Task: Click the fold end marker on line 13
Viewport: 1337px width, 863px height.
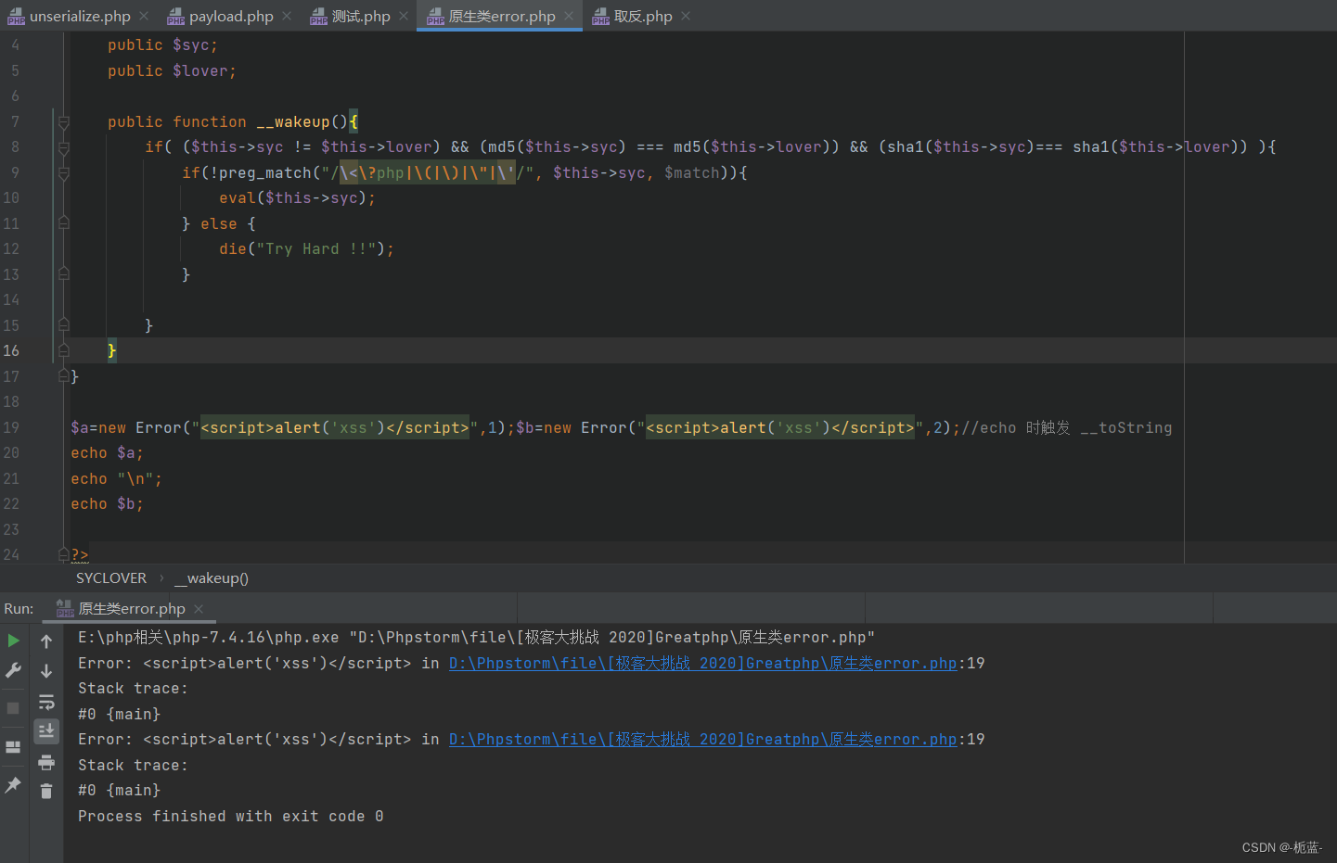Action: click(x=64, y=273)
